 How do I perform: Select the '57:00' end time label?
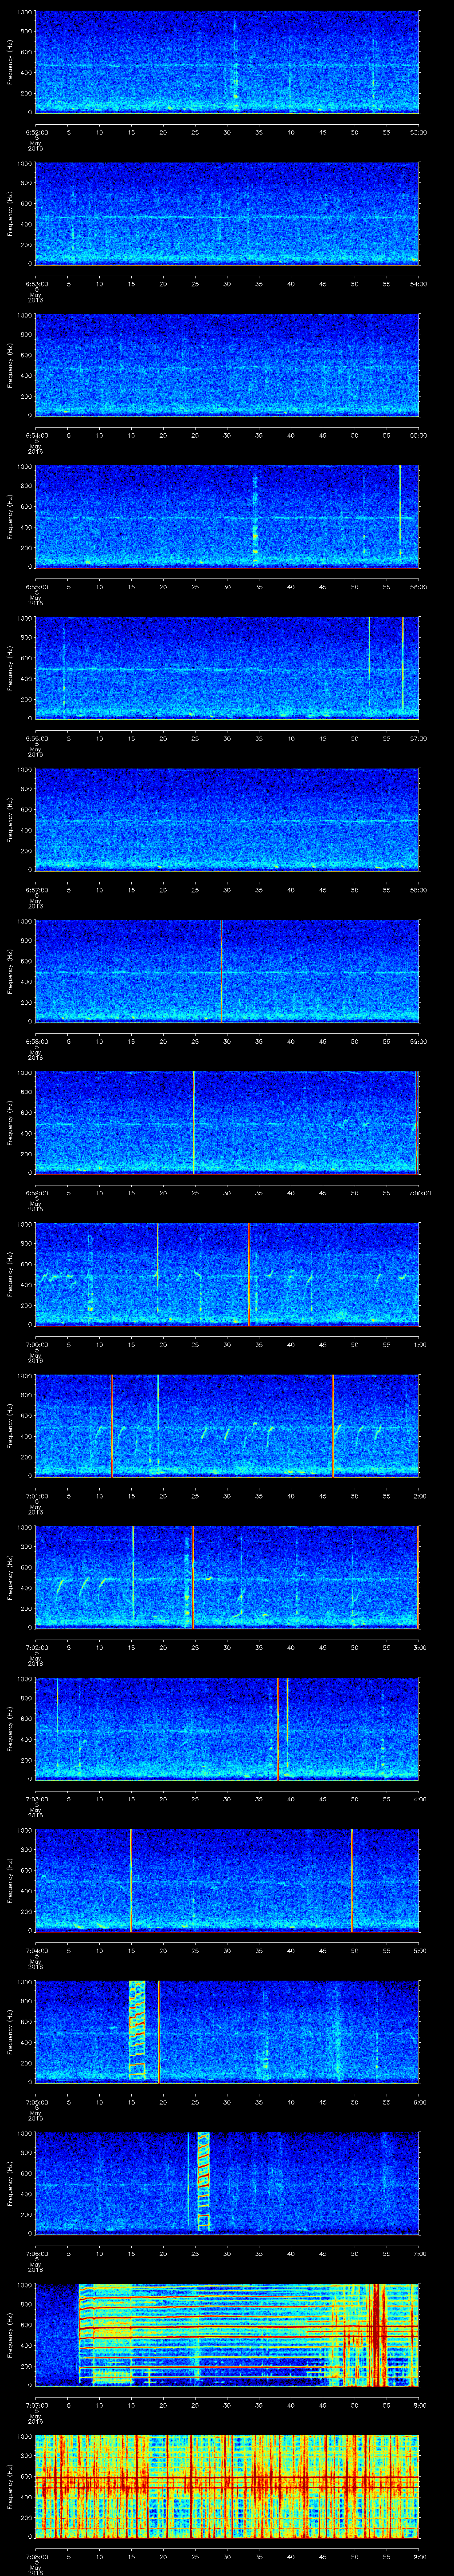coord(419,738)
